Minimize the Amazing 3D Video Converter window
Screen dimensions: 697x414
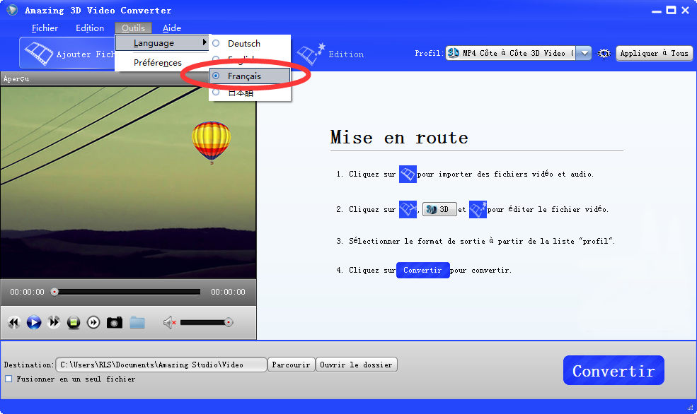pos(657,11)
